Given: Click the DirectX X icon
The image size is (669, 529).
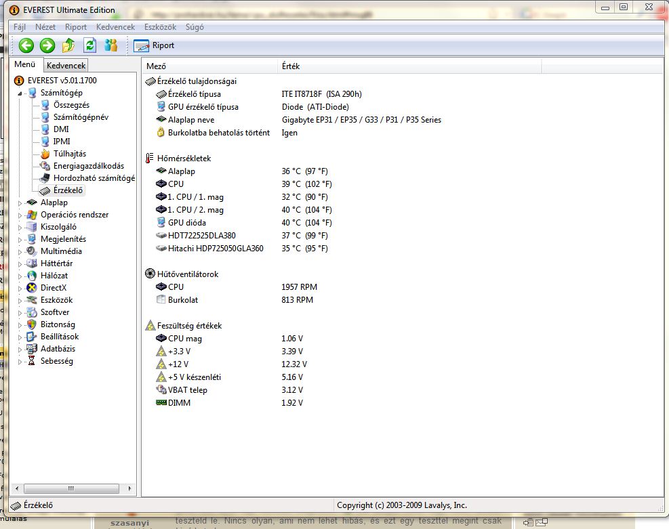Looking at the screenshot, I should 32,288.
